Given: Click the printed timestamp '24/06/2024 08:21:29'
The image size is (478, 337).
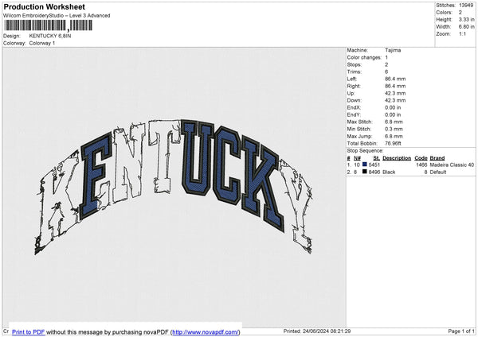Looking at the screenshot, I should [x=326, y=331].
